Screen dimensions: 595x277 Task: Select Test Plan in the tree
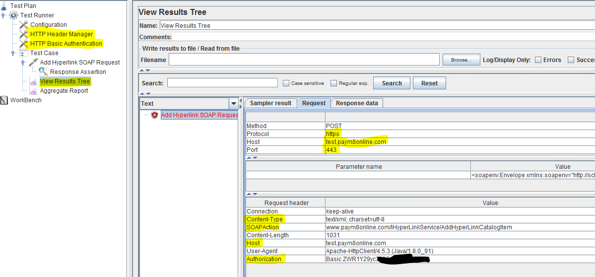click(x=23, y=5)
